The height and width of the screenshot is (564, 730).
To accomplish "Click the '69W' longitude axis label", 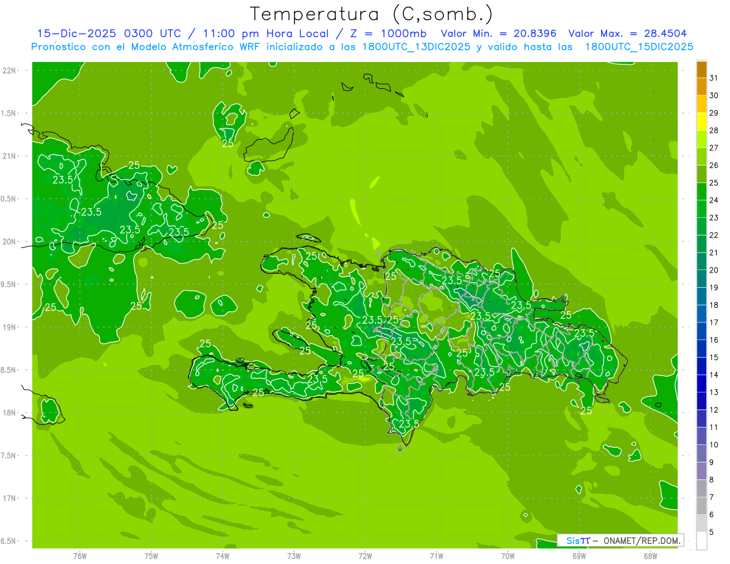I will (579, 555).
